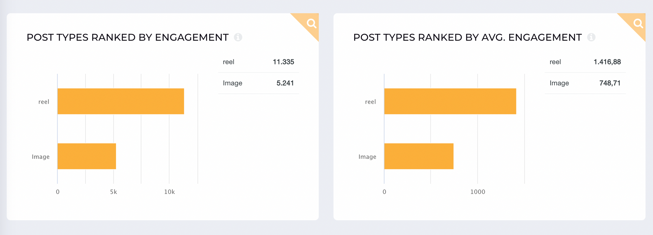Click the 10k axis tick label
The width and height of the screenshot is (653, 235).
[x=169, y=192]
